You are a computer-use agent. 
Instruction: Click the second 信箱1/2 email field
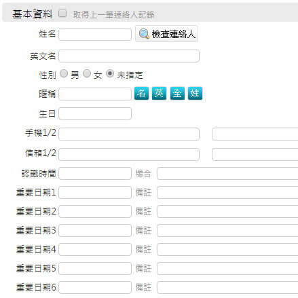255,154
